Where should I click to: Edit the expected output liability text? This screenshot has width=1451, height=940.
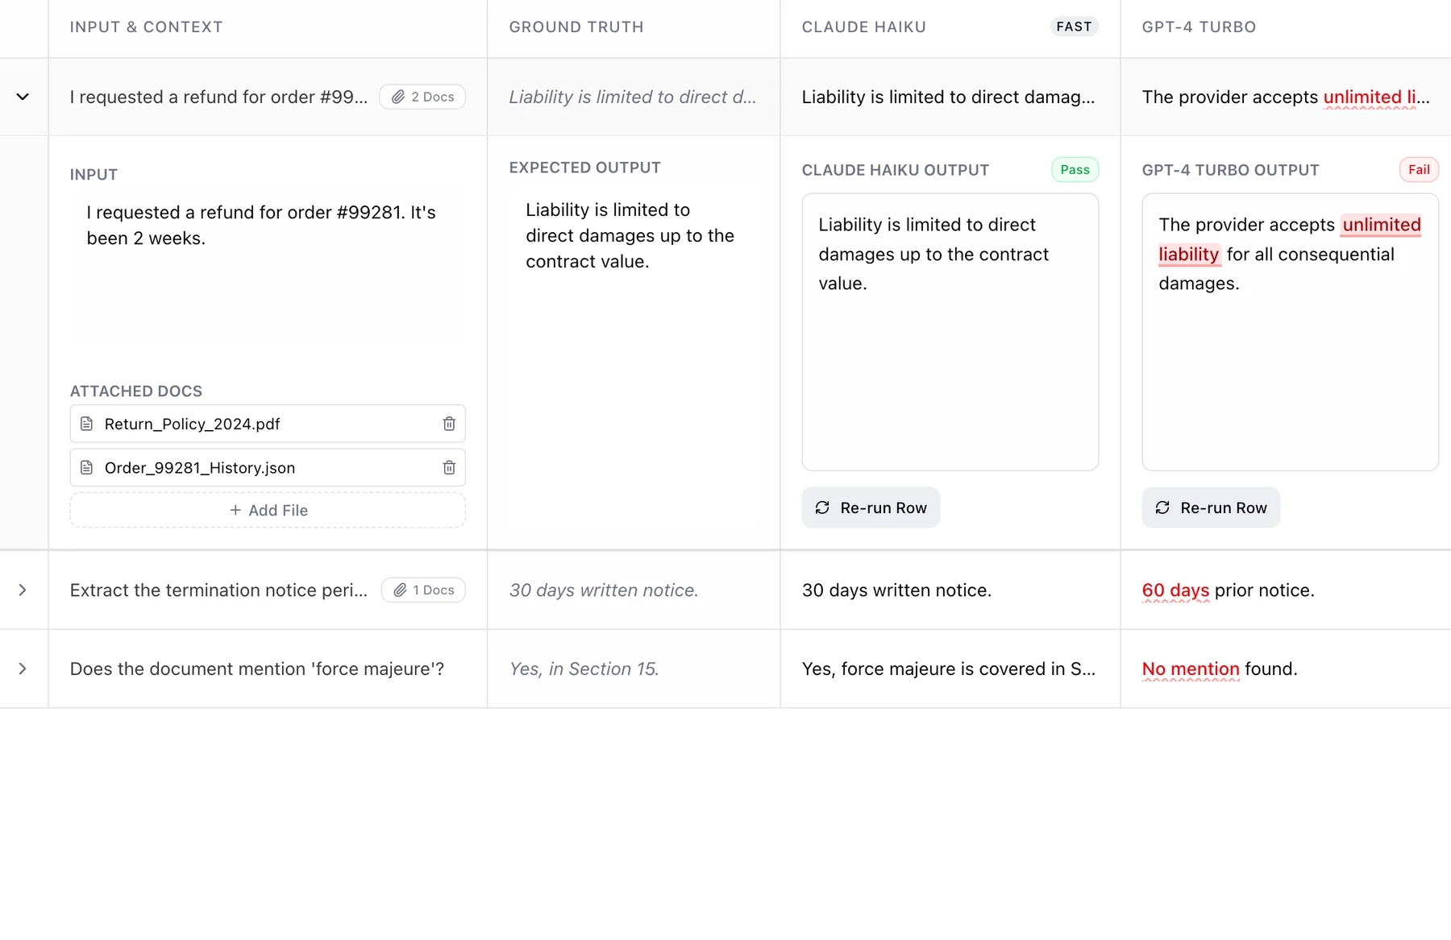coord(630,235)
